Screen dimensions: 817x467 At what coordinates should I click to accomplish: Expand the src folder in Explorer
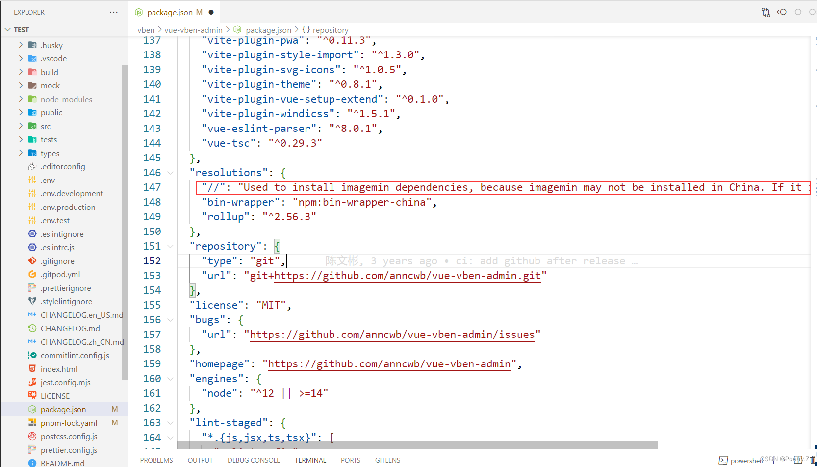(21, 126)
